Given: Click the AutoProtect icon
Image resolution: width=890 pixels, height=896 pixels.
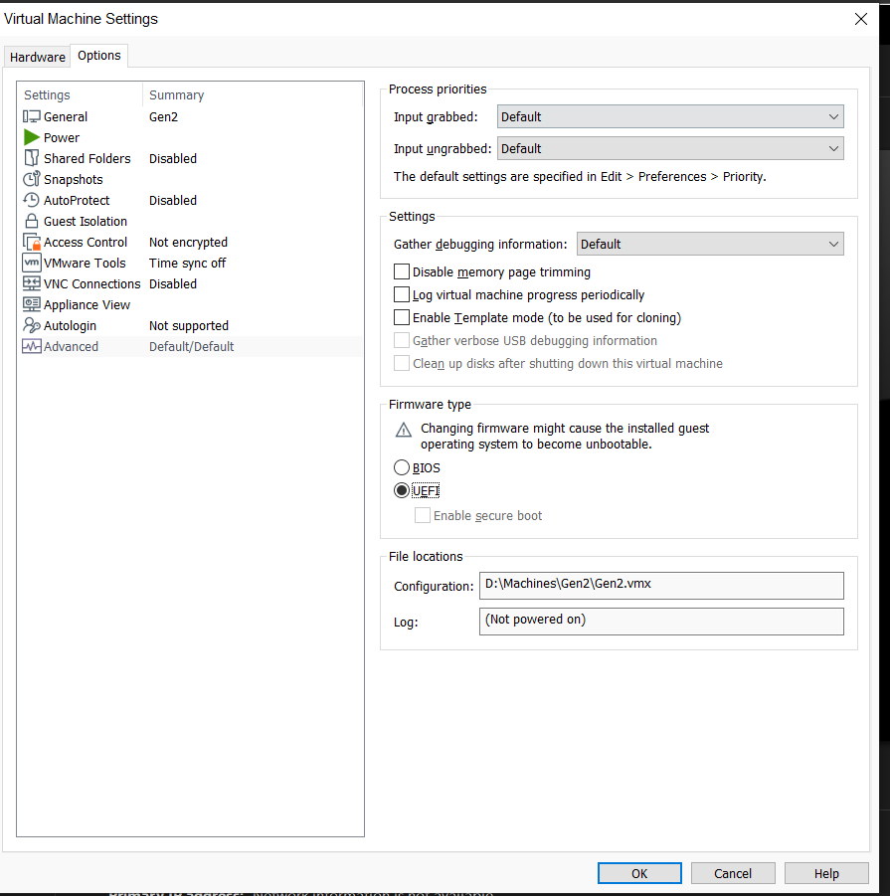Looking at the screenshot, I should (32, 200).
